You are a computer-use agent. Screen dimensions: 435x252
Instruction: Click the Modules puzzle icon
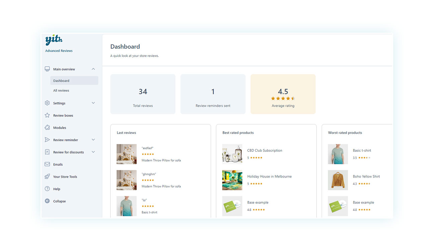click(x=47, y=128)
